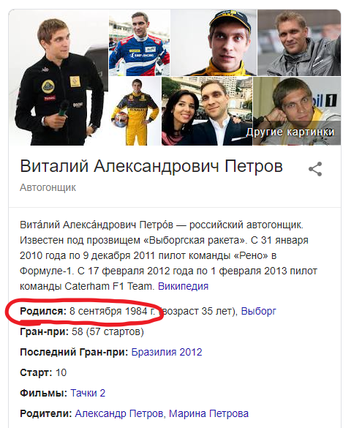Screen dimensions: 362x428
Task: Open the selfie photo with woman
Action: (x=207, y=111)
